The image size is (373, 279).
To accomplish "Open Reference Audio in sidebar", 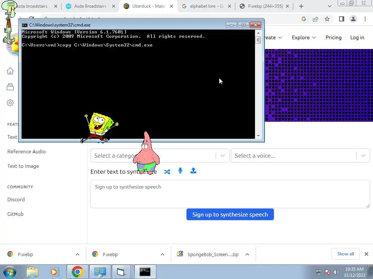I will coord(26,151).
